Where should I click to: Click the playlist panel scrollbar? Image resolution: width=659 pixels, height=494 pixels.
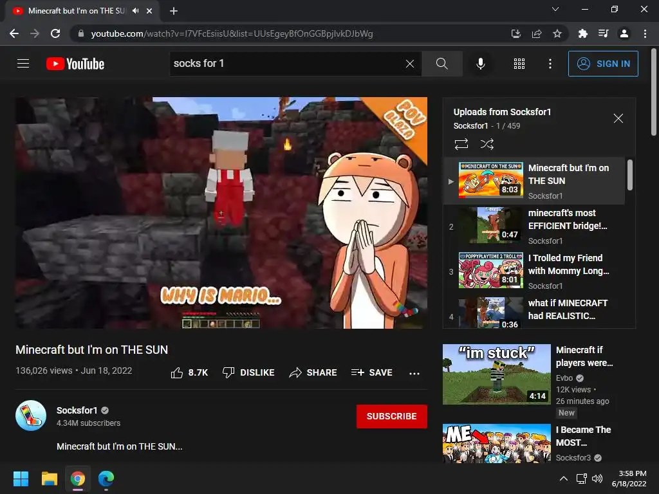629,175
